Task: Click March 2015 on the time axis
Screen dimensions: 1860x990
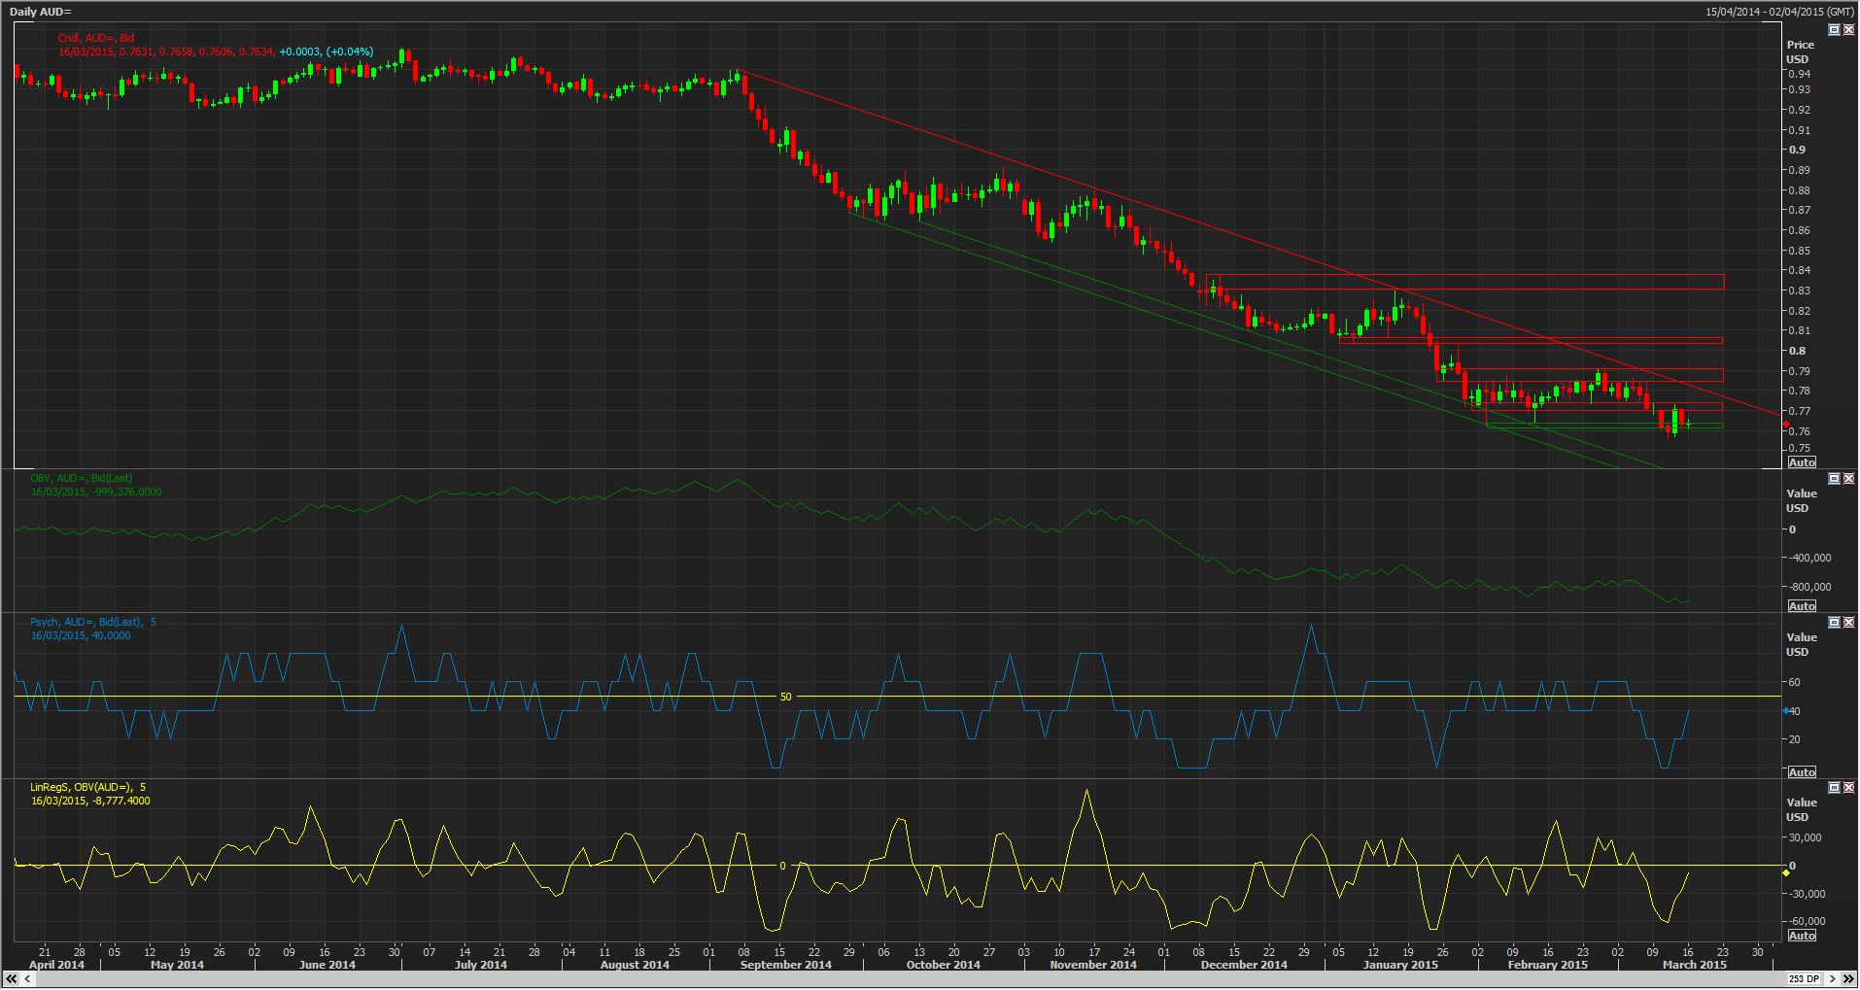Action: pos(1694,965)
